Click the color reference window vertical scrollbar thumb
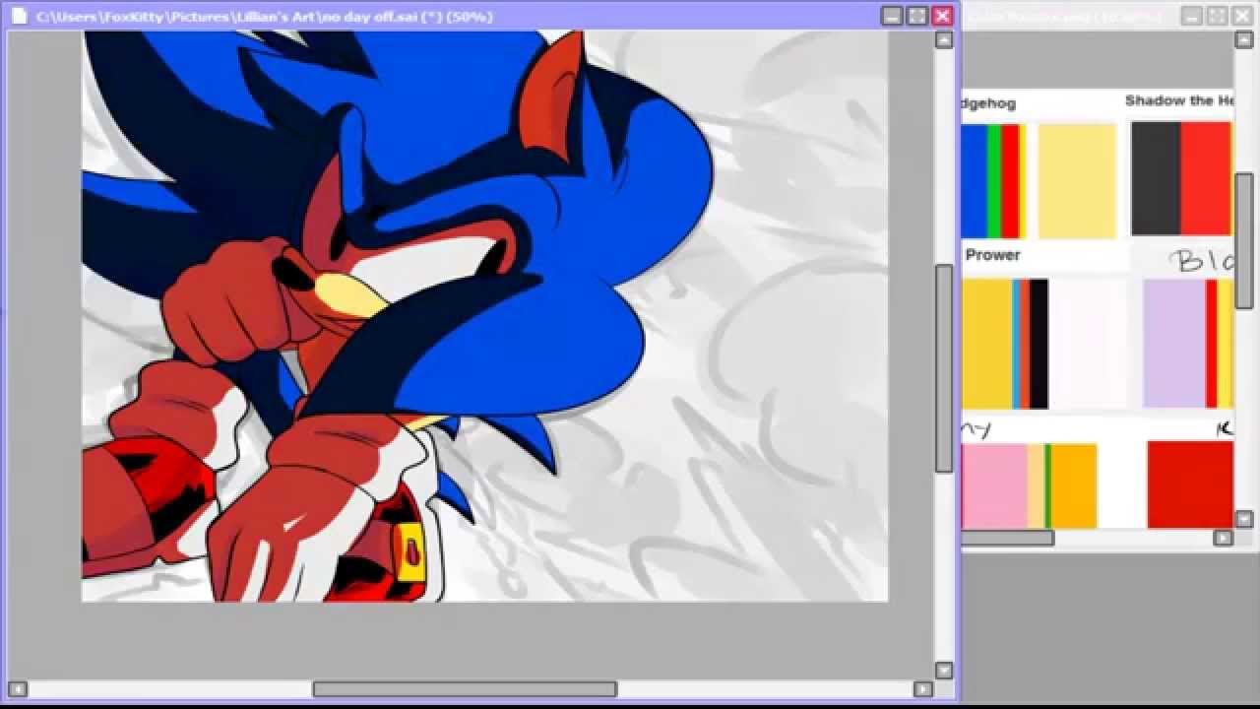 point(1243,241)
